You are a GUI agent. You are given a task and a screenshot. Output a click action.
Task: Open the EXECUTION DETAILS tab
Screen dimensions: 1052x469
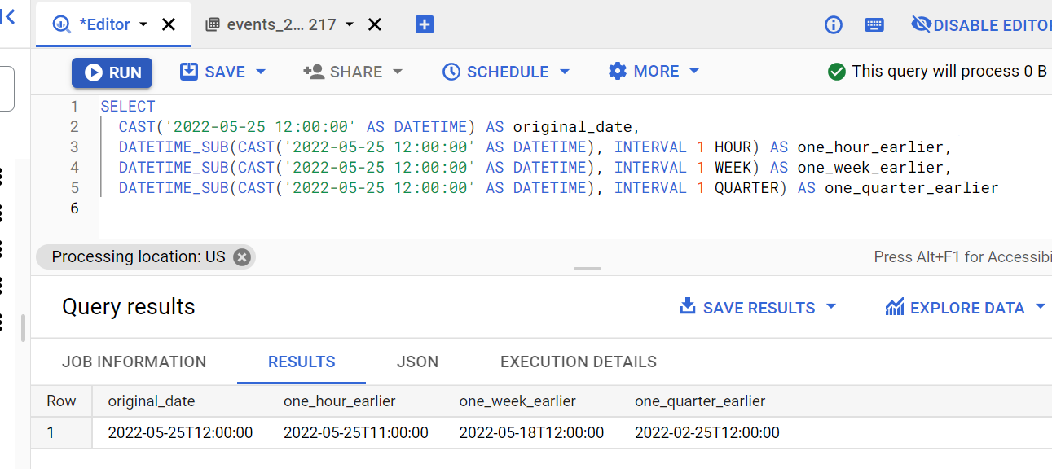(x=579, y=362)
